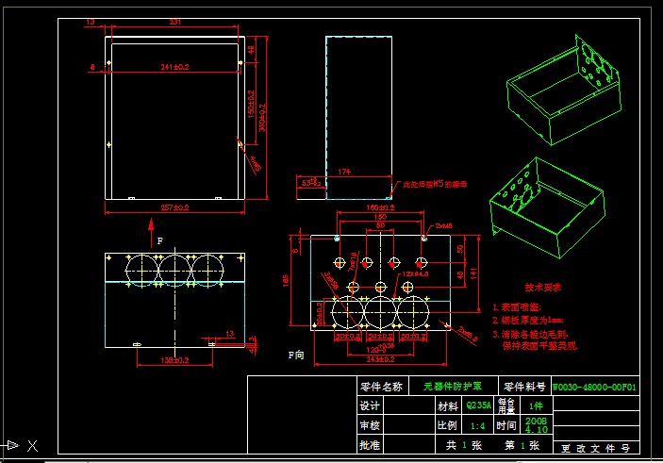This screenshot has height=463, width=663.
Task: Click the 12XΦ4.8 hole callout
Action: [x=415, y=273]
